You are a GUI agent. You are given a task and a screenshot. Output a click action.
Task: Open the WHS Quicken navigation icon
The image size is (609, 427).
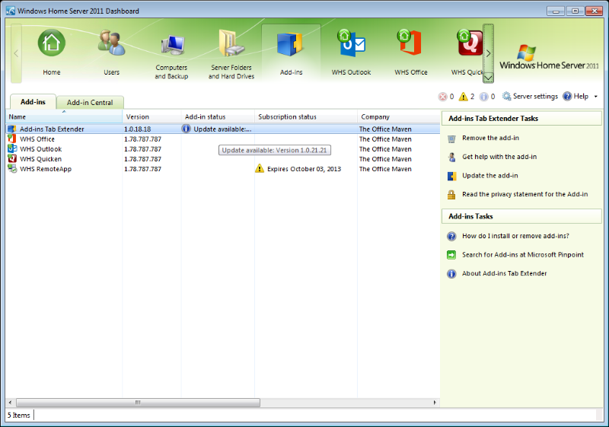pyautogui.click(x=470, y=43)
